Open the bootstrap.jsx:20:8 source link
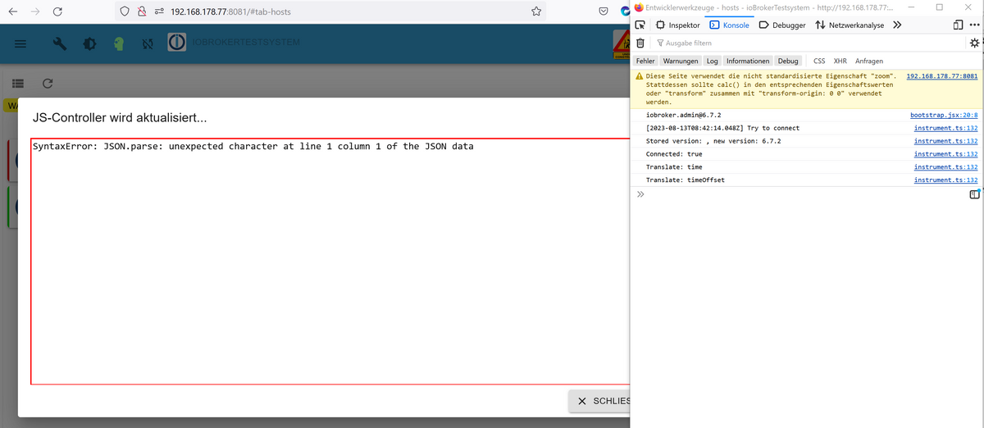This screenshot has height=428, width=984. point(944,115)
